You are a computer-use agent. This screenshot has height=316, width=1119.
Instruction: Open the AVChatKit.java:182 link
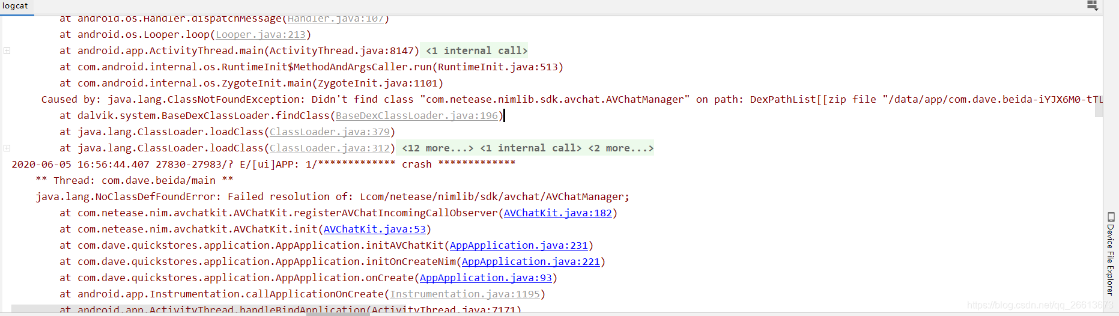pyautogui.click(x=558, y=213)
